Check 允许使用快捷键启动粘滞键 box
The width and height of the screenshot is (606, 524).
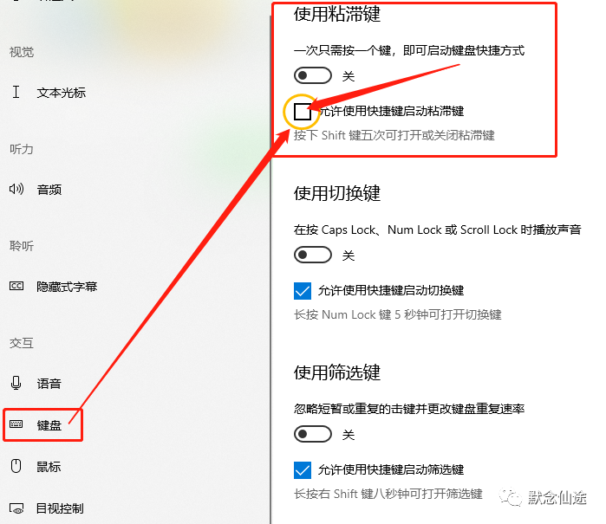click(303, 112)
